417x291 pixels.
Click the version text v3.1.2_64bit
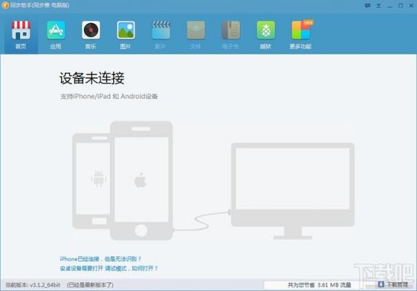[44, 285]
